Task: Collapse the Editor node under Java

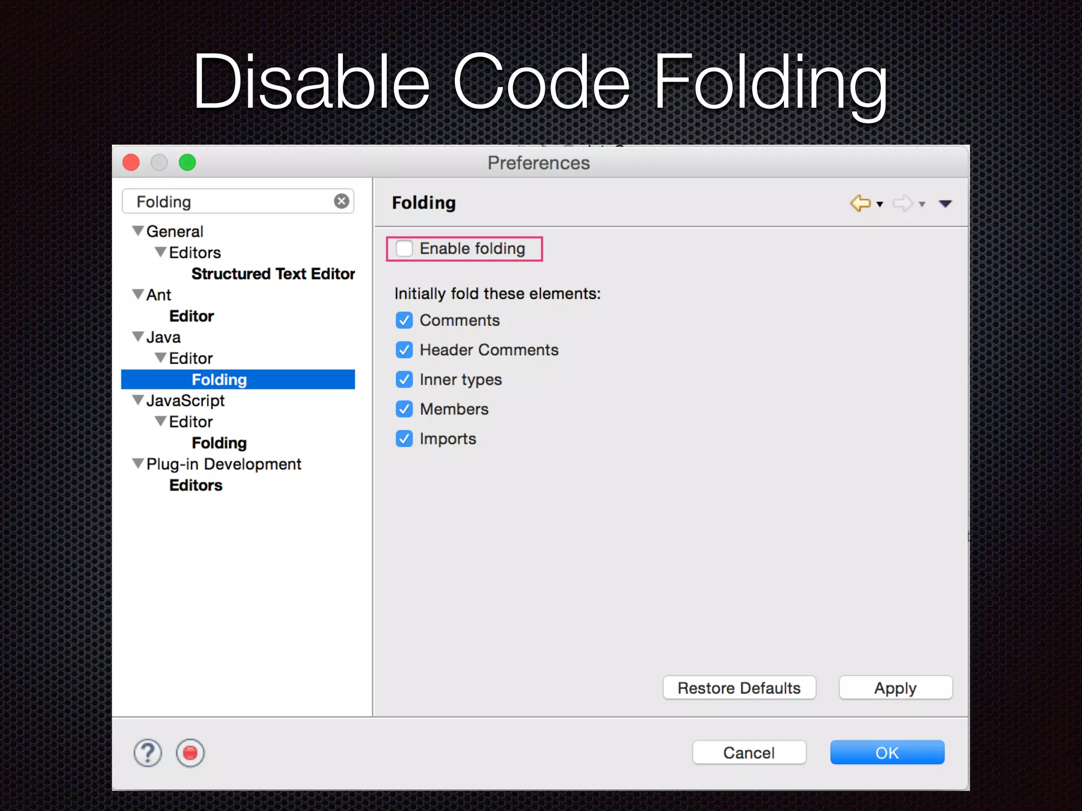Action: click(x=161, y=358)
